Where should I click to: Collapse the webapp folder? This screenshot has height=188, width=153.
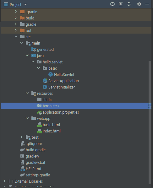pos(27,118)
